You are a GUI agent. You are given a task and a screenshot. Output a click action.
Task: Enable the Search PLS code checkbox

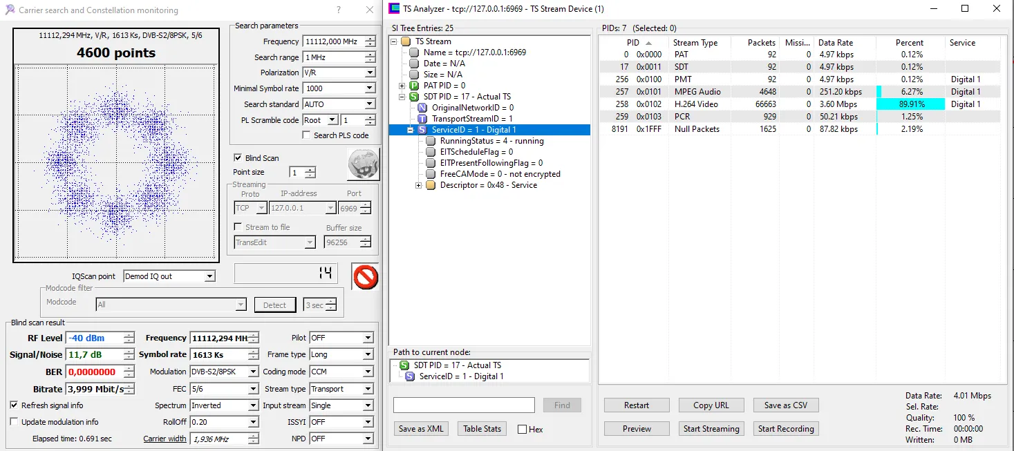pyautogui.click(x=306, y=135)
